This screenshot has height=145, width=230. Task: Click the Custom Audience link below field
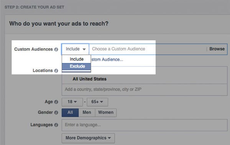coord(107,59)
